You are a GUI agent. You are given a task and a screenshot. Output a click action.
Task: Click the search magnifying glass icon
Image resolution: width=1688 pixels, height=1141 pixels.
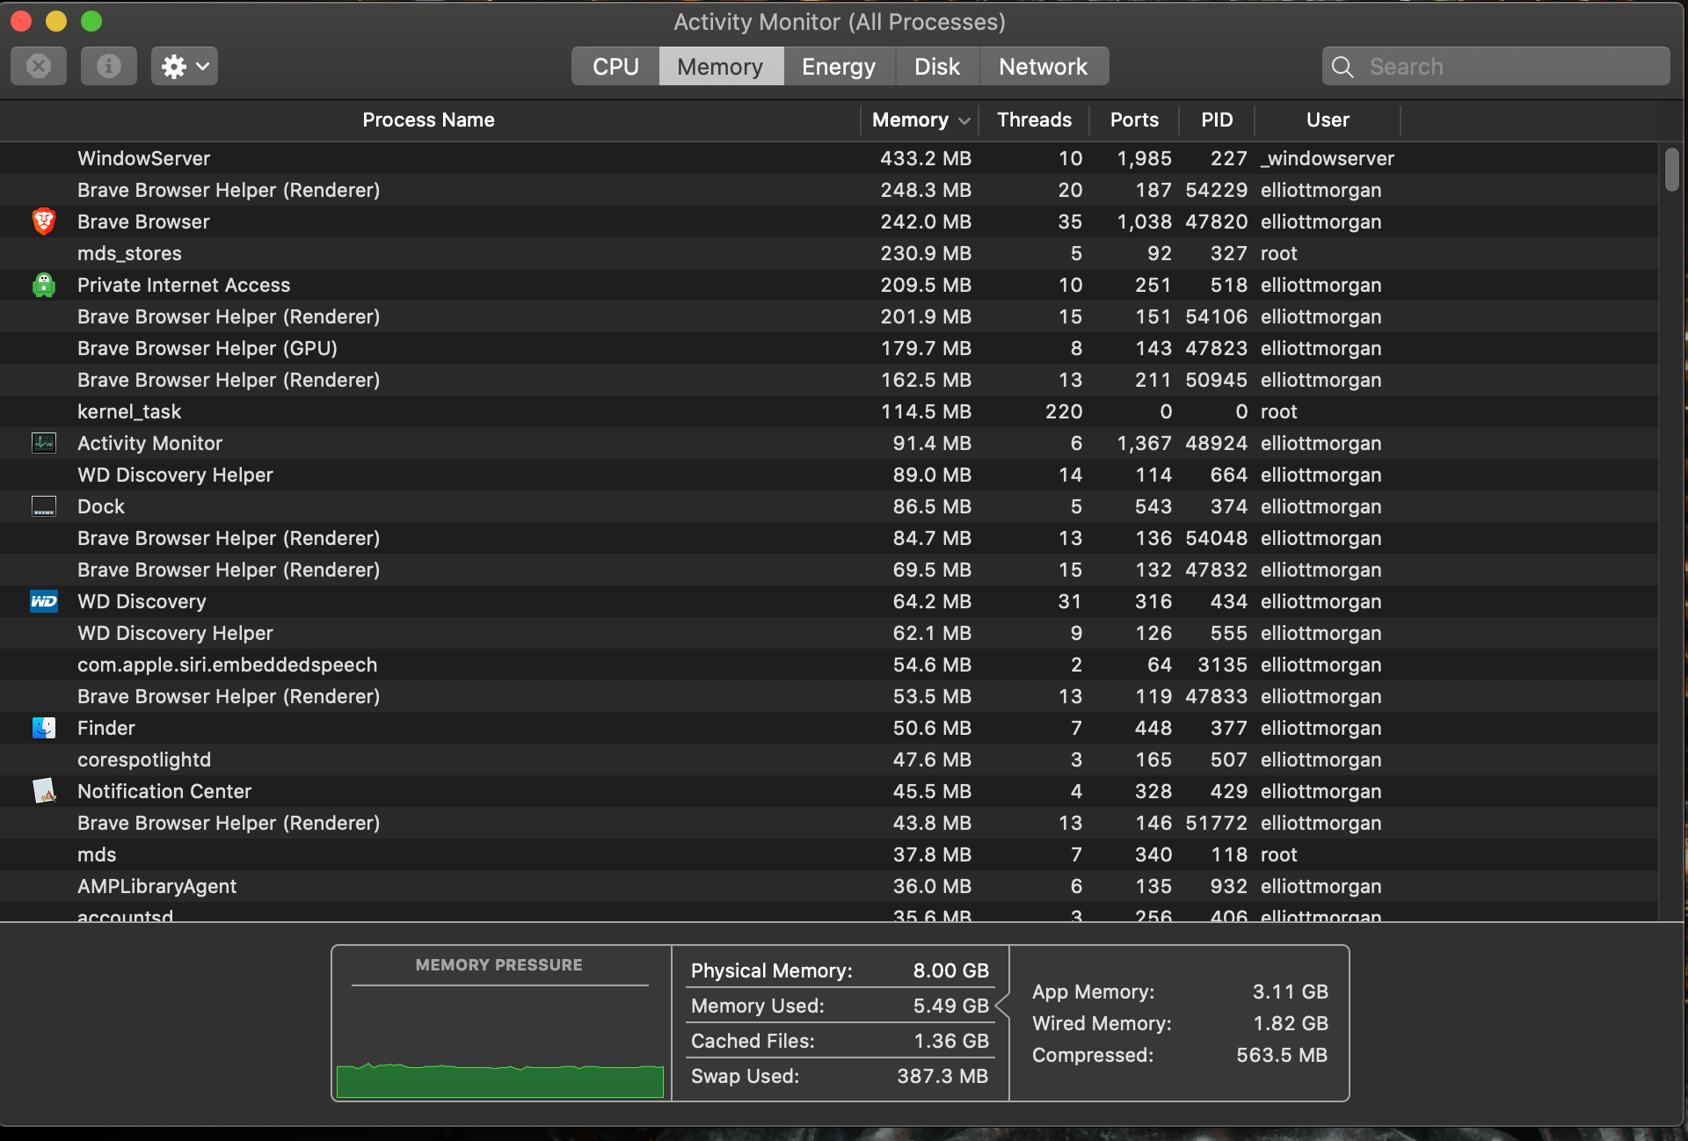point(1342,67)
